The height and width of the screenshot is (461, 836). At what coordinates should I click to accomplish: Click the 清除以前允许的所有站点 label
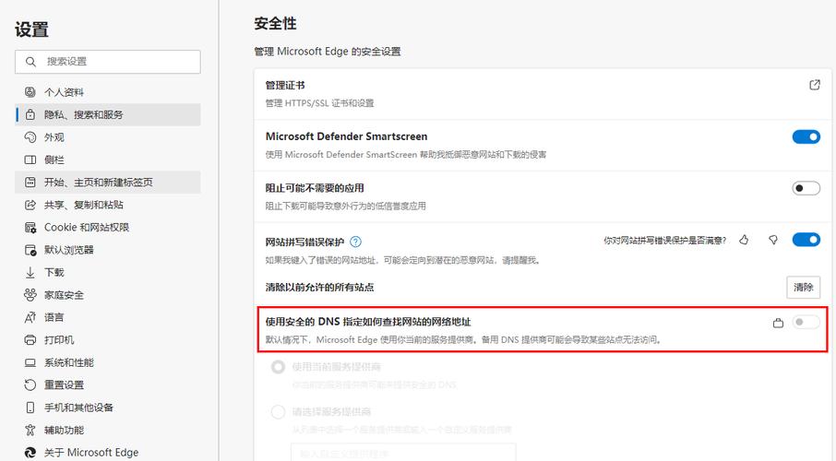(x=319, y=288)
